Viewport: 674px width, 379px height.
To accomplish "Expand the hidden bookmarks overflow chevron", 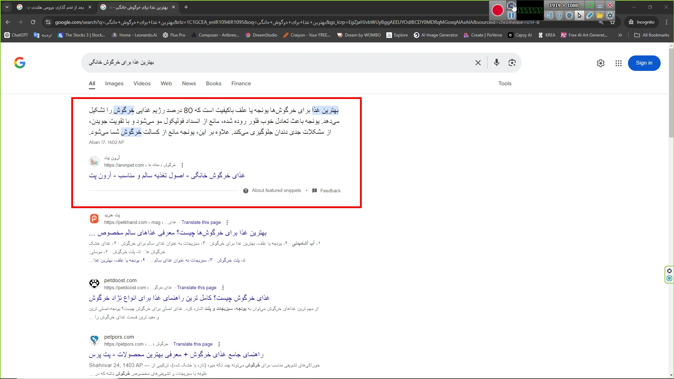I will tap(620, 35).
